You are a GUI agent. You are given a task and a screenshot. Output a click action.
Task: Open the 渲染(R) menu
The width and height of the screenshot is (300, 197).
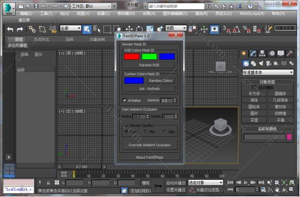[x=201, y=13]
